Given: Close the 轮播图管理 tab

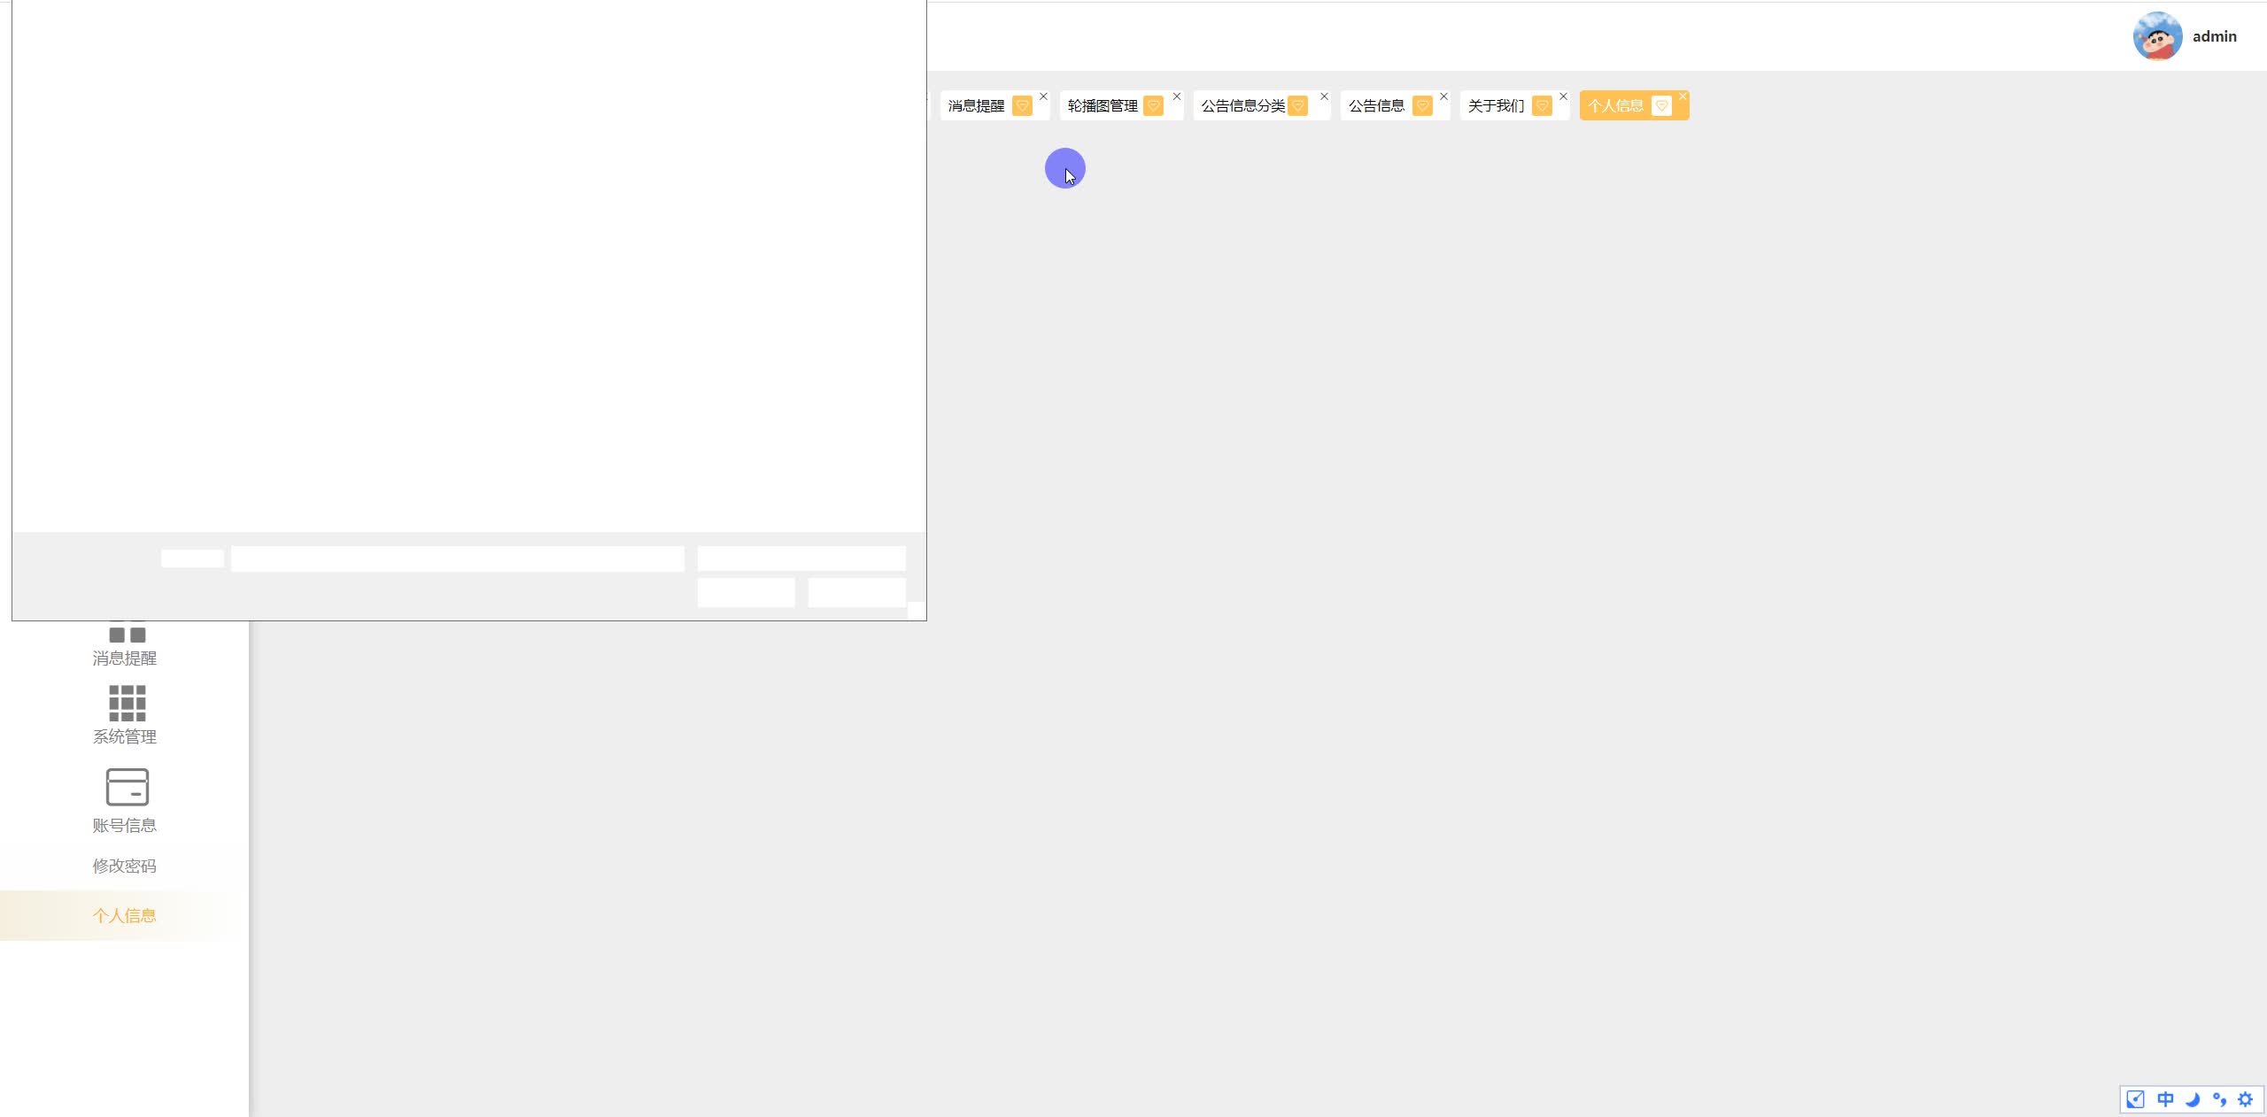Looking at the screenshot, I should (1177, 96).
